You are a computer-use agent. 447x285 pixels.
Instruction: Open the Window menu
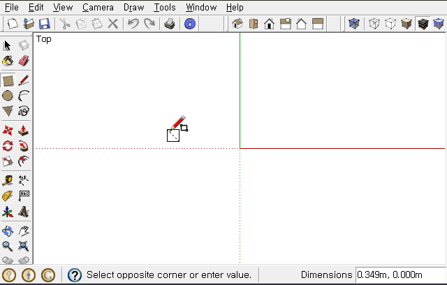click(201, 7)
